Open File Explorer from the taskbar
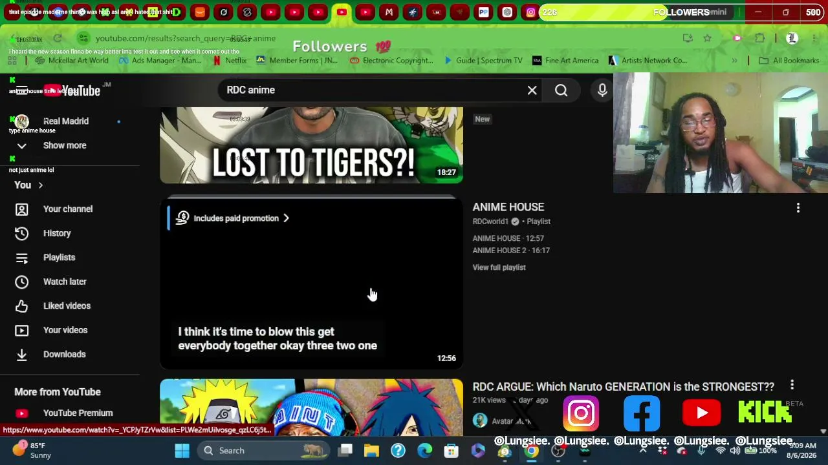Screen dimensions: 828x465 click(x=371, y=451)
